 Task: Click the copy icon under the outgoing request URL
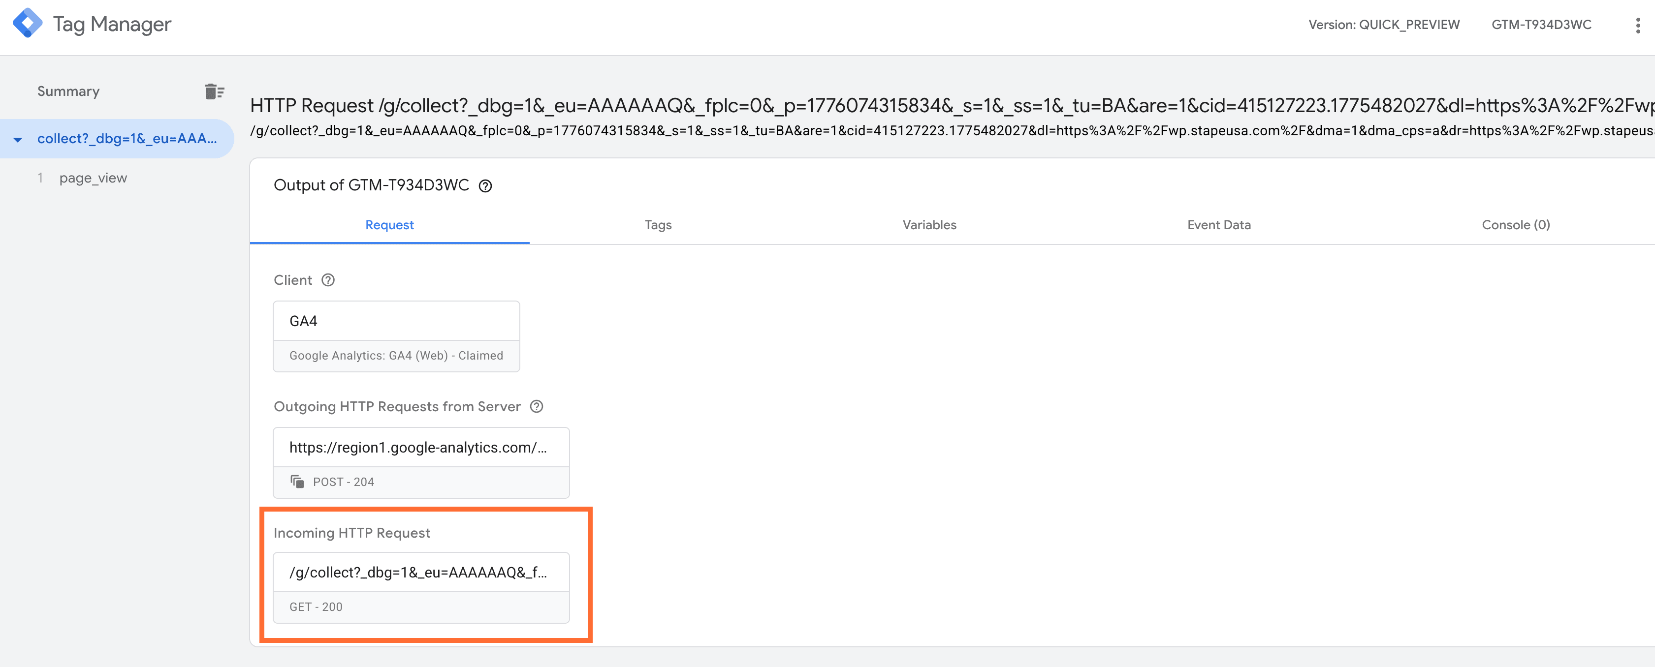[297, 482]
